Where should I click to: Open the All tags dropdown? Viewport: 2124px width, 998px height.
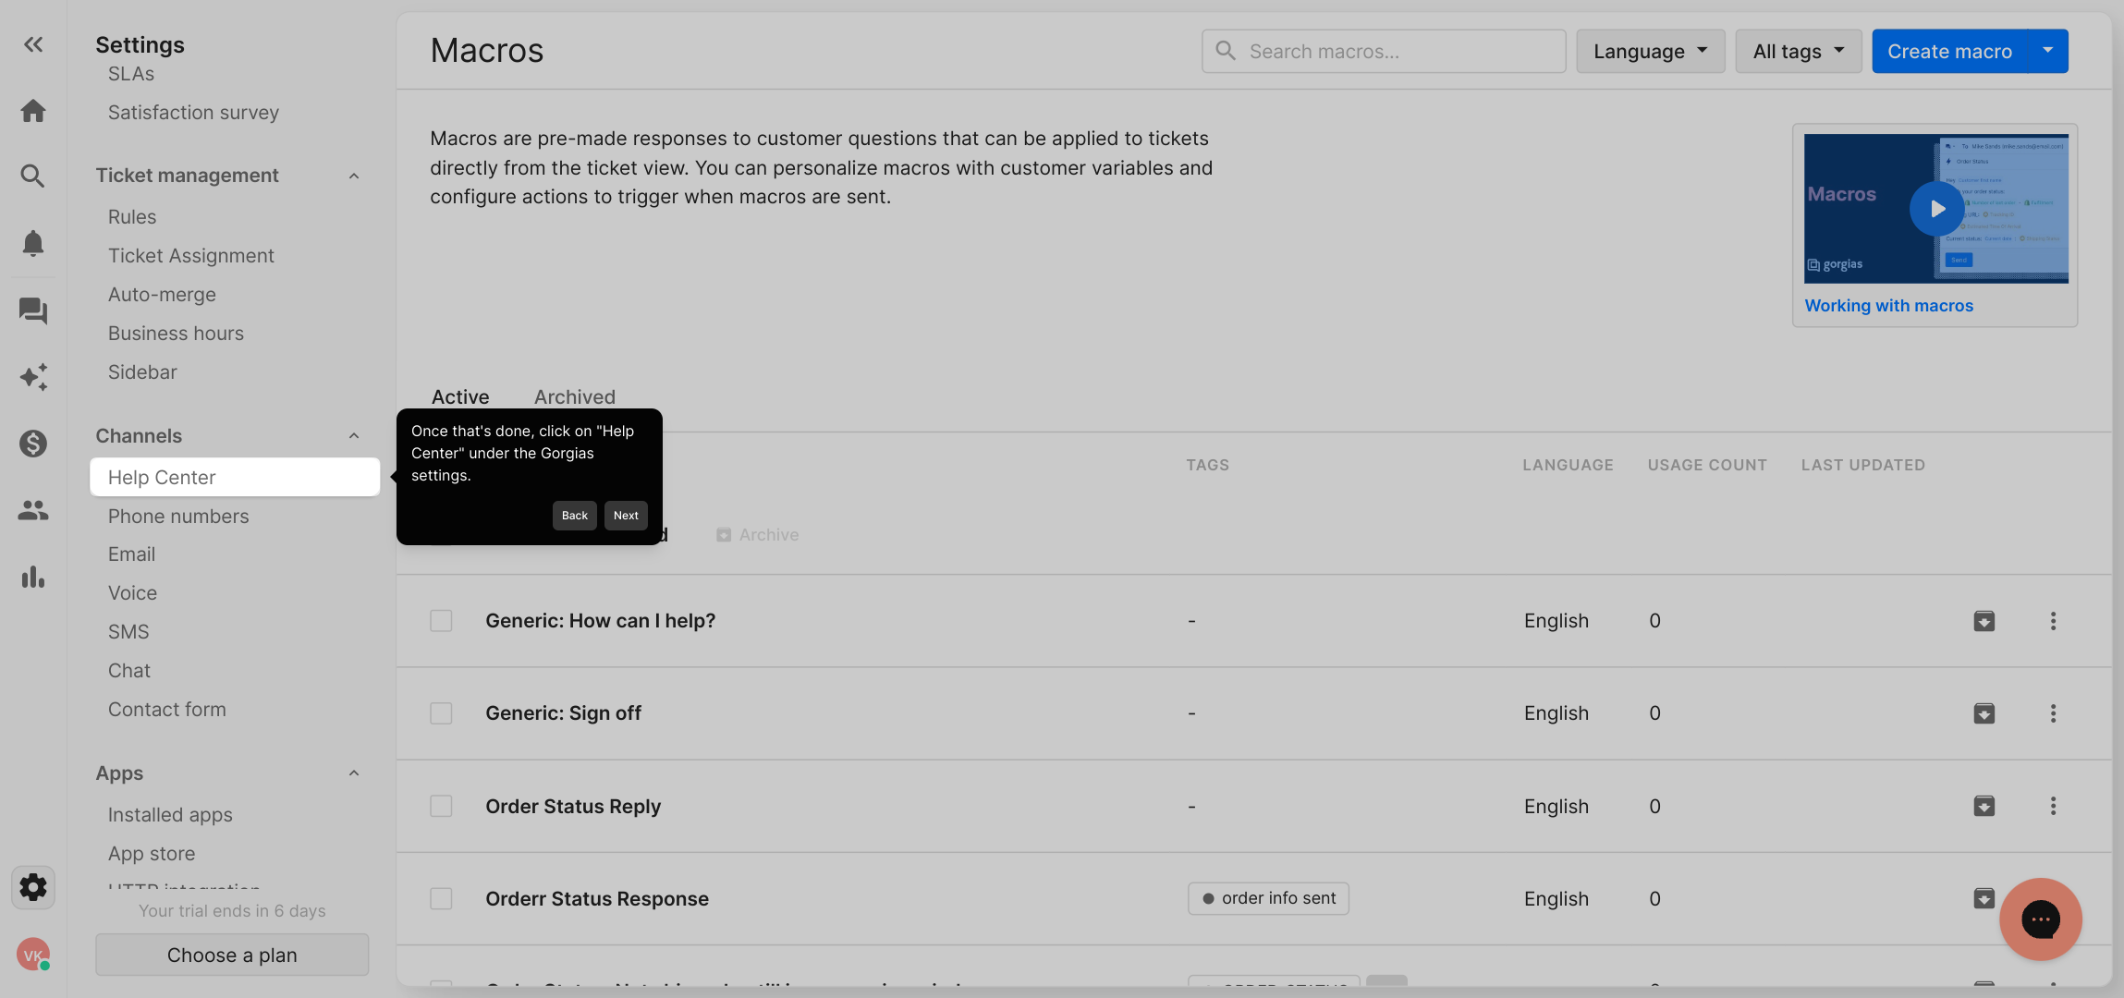1798,51
